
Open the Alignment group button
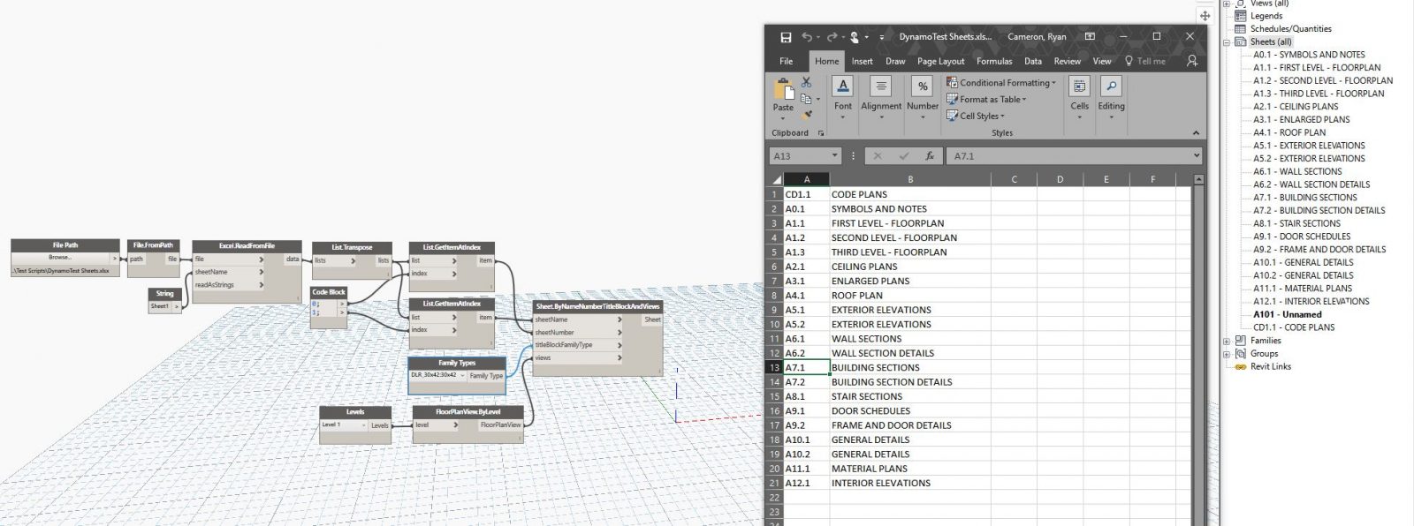[x=881, y=97]
